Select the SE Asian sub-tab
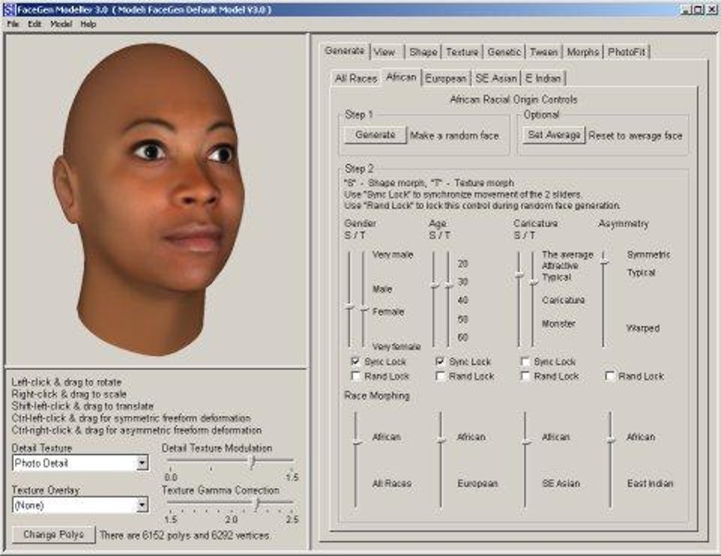721x556 pixels. point(496,79)
